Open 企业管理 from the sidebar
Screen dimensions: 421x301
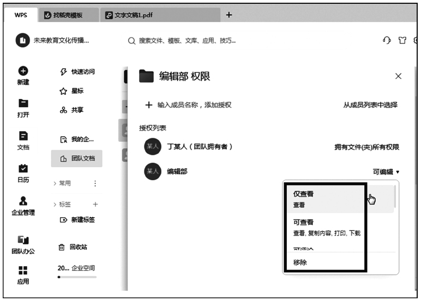[x=23, y=201]
